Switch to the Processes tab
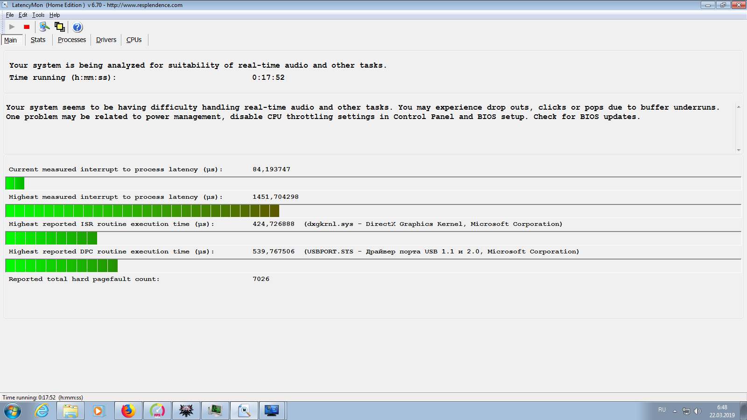The width and height of the screenshot is (747, 420). (x=72, y=40)
